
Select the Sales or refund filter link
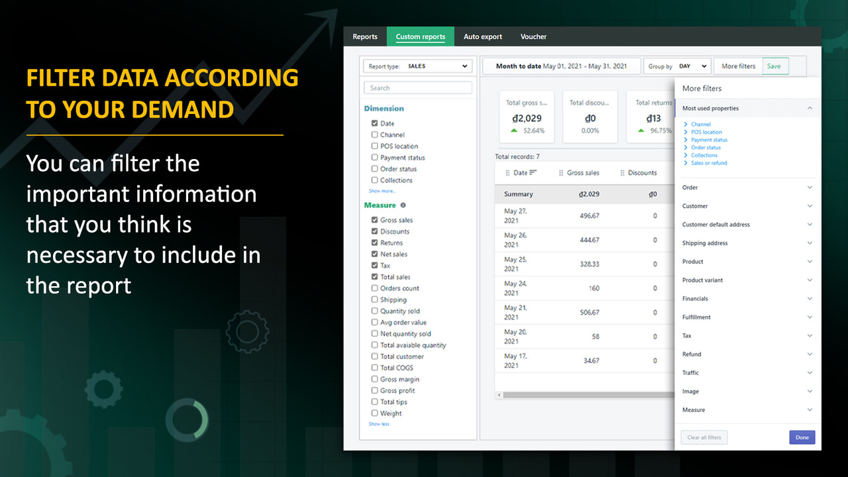[709, 163]
